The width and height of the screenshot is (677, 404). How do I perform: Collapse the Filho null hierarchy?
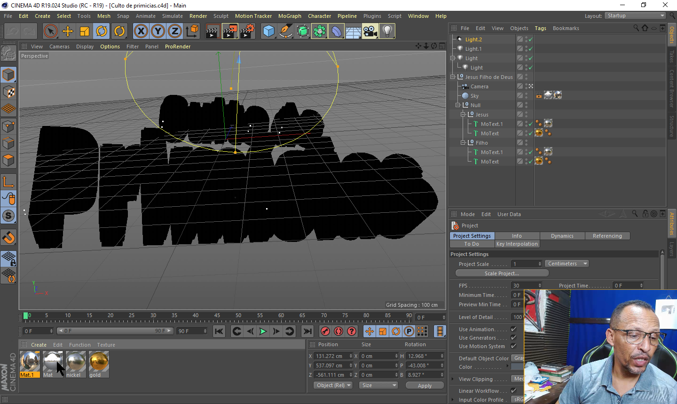pyautogui.click(x=463, y=143)
